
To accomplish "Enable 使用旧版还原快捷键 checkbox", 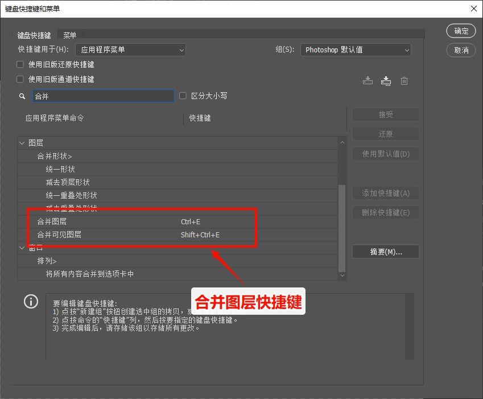I will (19, 64).
